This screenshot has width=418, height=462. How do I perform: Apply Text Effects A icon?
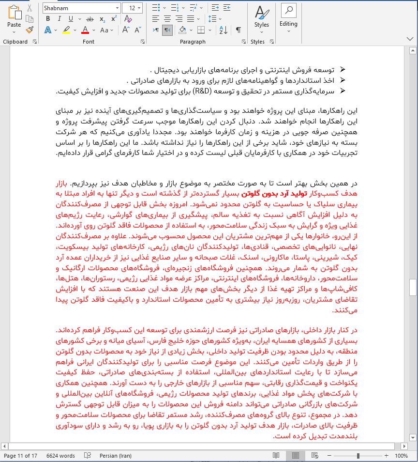pos(48,30)
